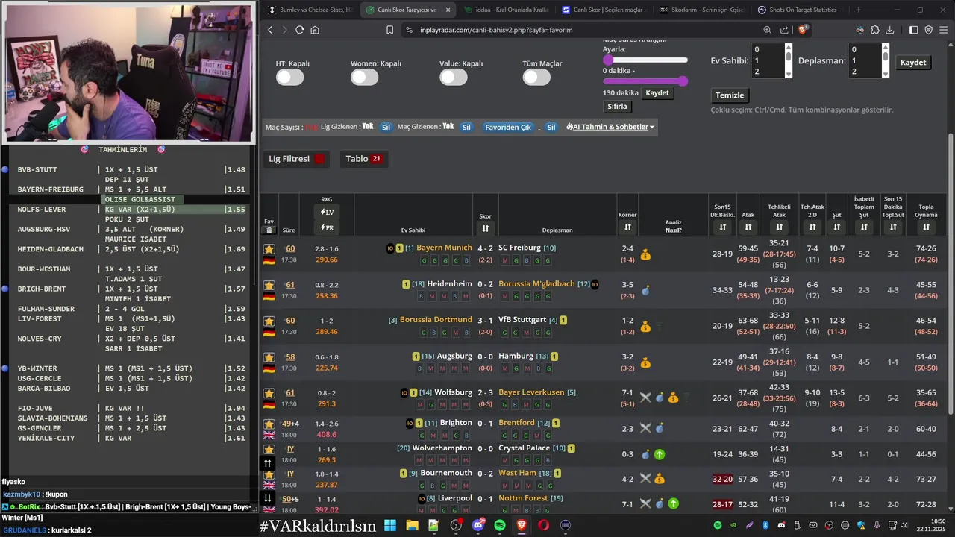Adjust the lower 130 dakika range slider
955x537 pixels.
(x=645, y=81)
